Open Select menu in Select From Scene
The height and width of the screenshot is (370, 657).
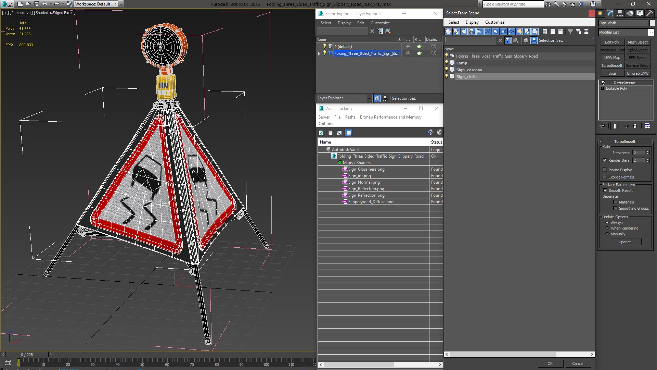pyautogui.click(x=454, y=22)
